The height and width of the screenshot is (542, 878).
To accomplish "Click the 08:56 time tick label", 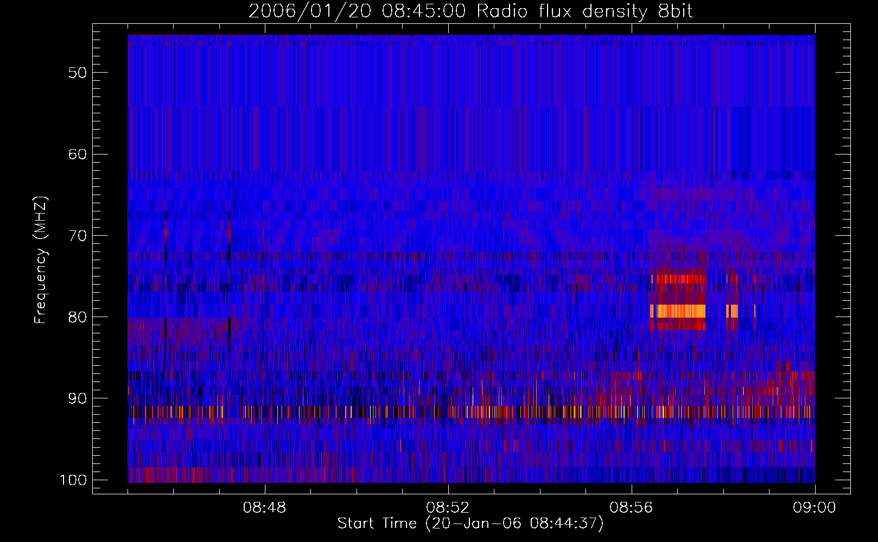I will click(x=631, y=508).
